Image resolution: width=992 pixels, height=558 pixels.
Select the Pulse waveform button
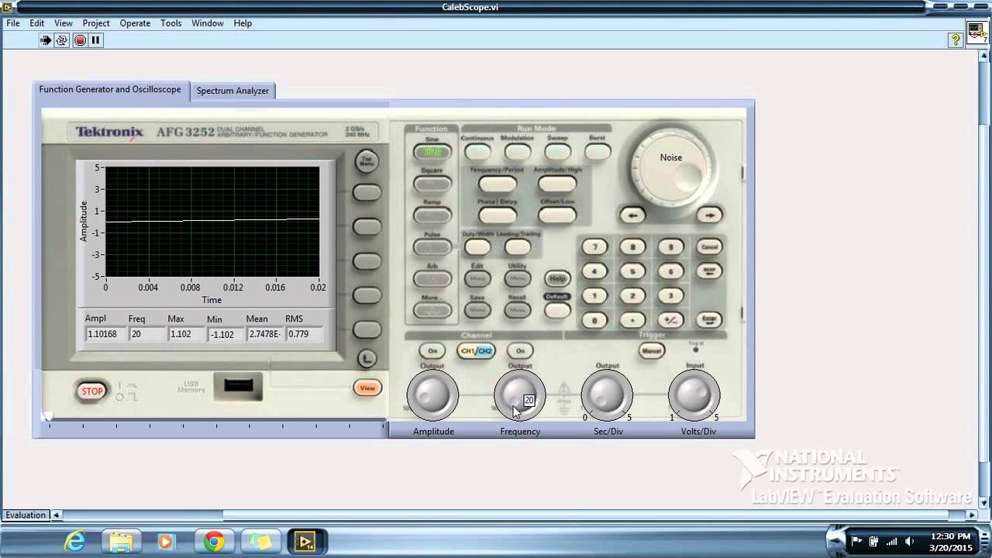tap(432, 247)
